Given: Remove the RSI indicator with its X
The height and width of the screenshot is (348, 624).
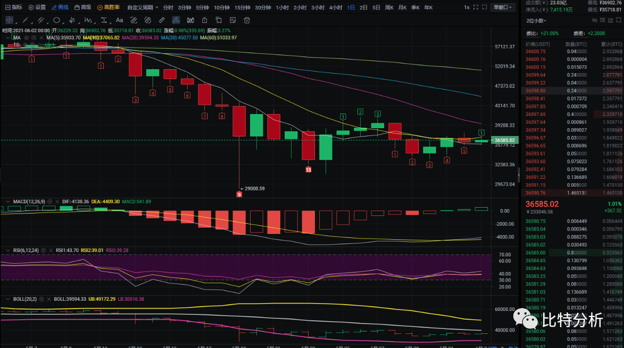Looking at the screenshot, I should pyautogui.click(x=51, y=250).
